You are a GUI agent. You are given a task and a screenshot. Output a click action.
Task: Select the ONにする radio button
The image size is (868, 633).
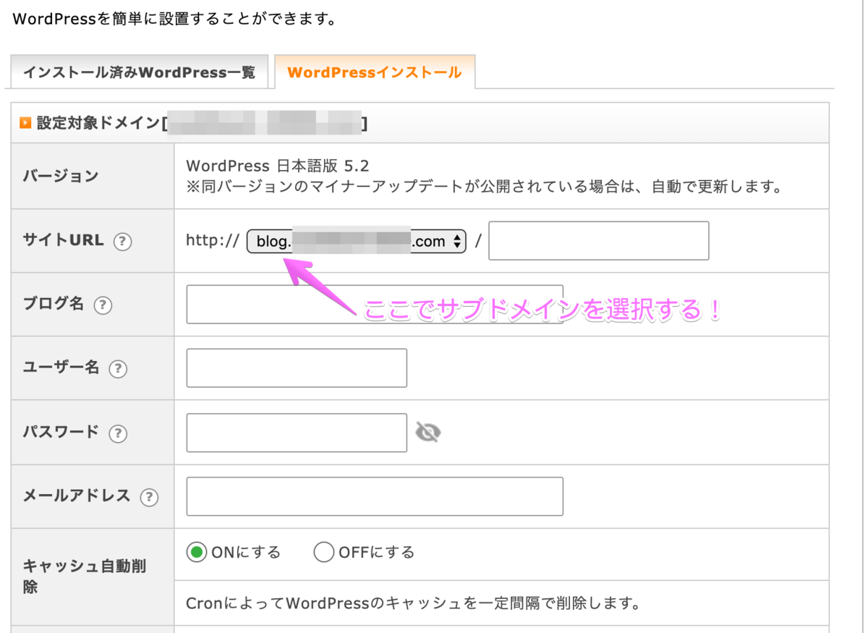(196, 551)
